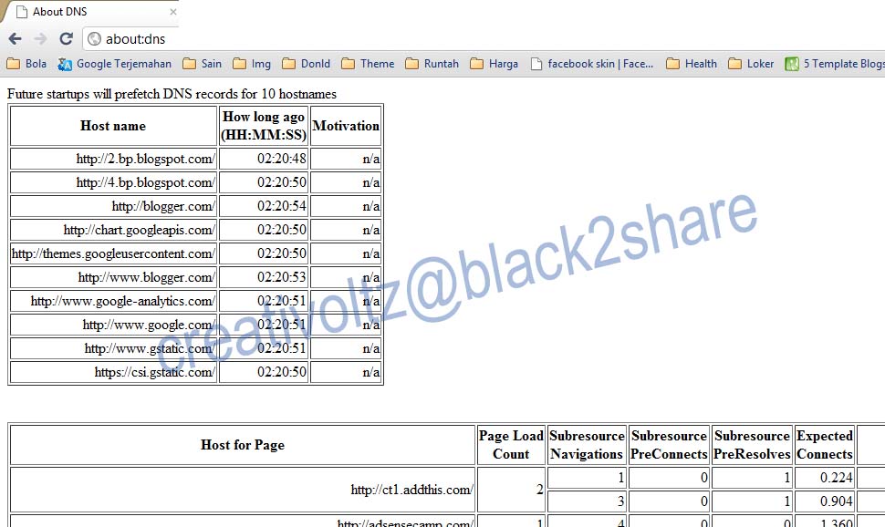Click the Subresource PreConnects column header

tap(669, 445)
